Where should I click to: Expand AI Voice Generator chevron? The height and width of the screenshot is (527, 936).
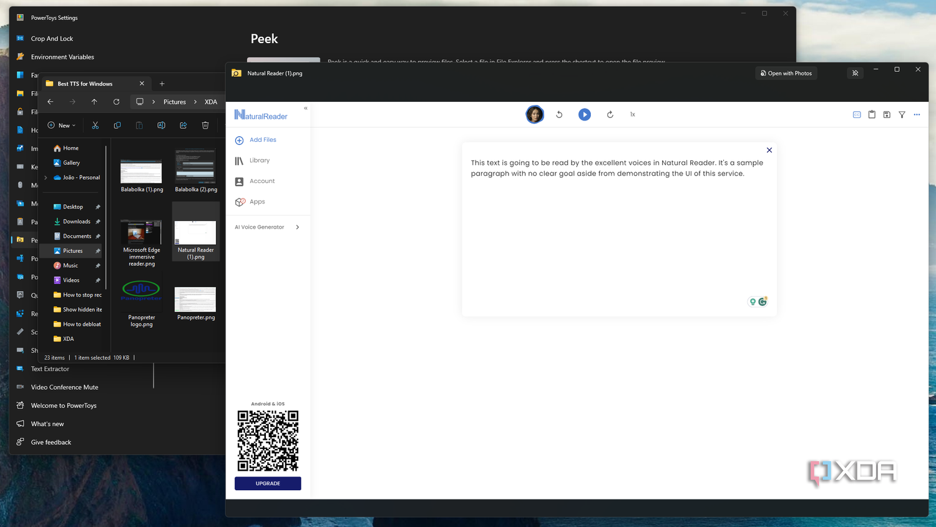click(298, 227)
